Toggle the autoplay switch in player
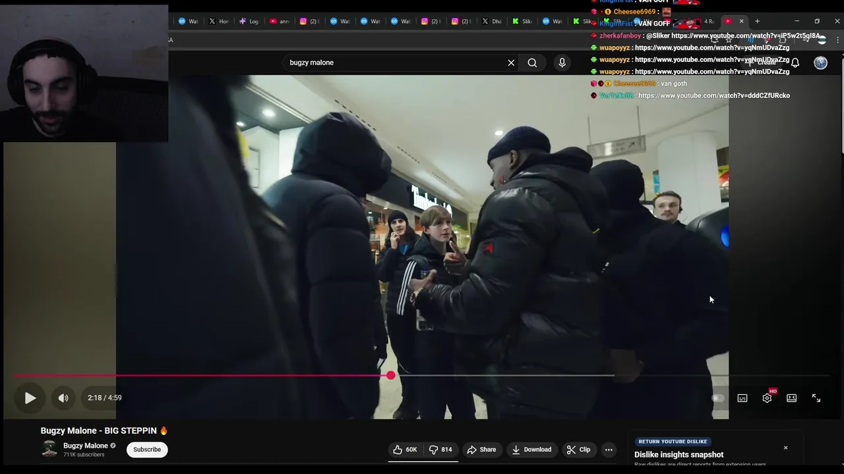This screenshot has height=474, width=844. click(x=718, y=398)
